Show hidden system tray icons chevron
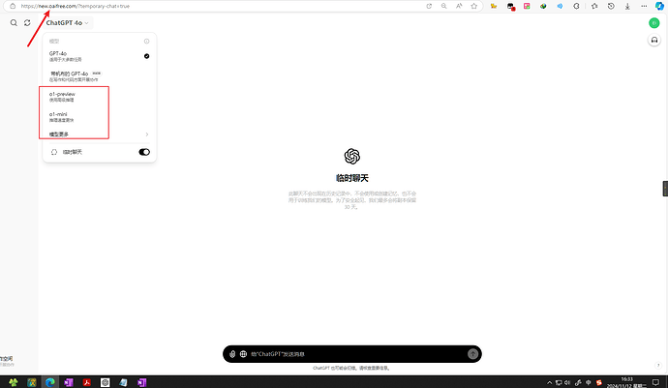Image resolution: width=668 pixels, height=388 pixels. (549, 382)
